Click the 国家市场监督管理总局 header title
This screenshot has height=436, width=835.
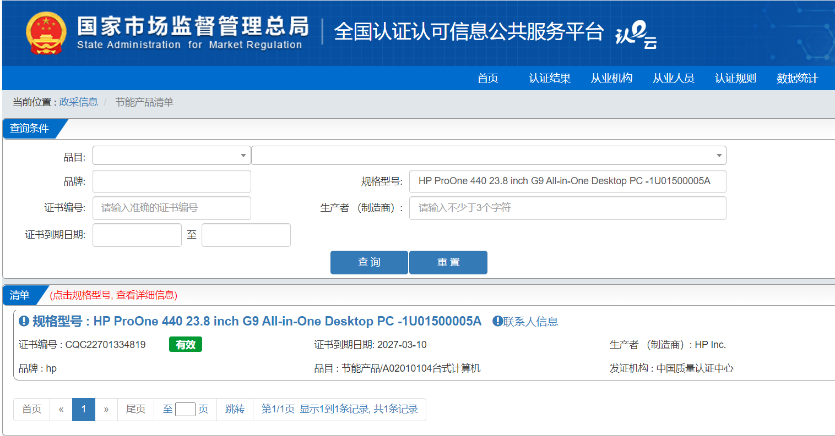coord(193,26)
